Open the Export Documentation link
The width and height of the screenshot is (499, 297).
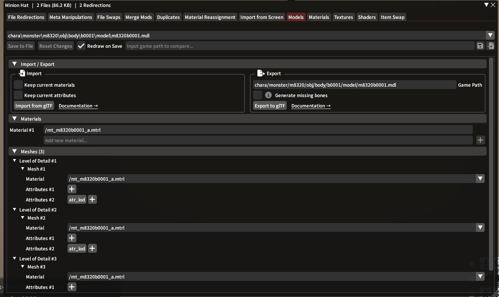pyautogui.click(x=311, y=106)
